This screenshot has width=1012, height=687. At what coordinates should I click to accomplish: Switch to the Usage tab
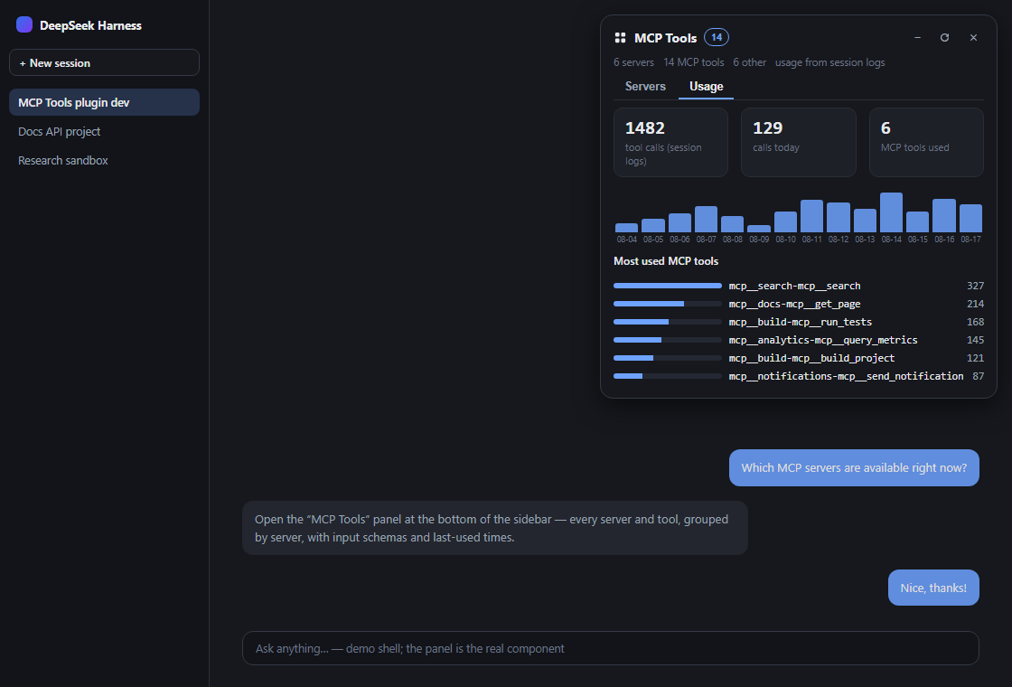pos(706,87)
